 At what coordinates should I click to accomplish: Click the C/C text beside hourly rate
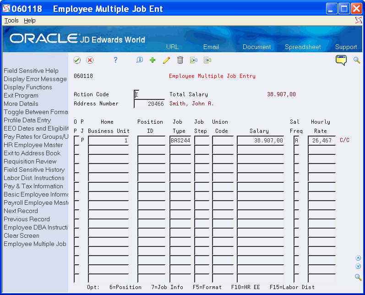tap(344, 140)
